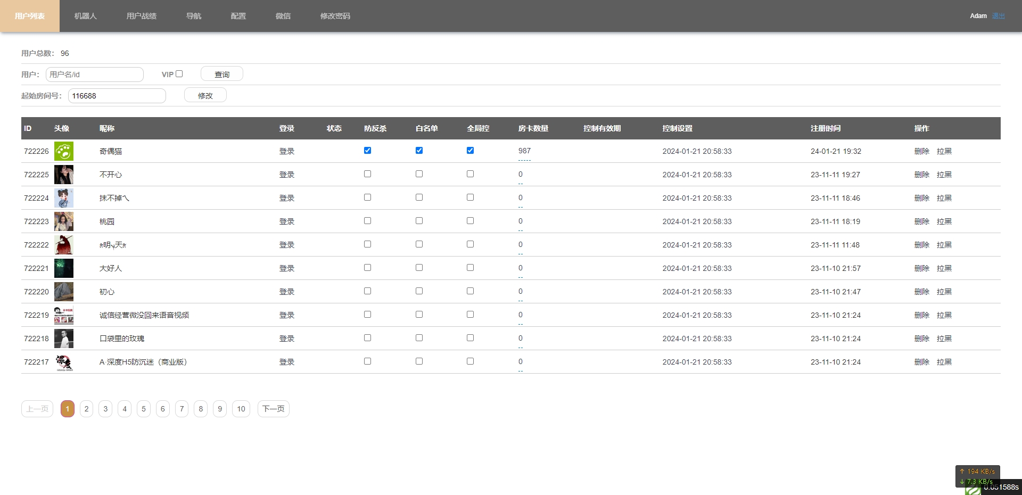The image size is (1022, 495).
Task: Open the 用户战绩 tab
Action: click(x=141, y=16)
